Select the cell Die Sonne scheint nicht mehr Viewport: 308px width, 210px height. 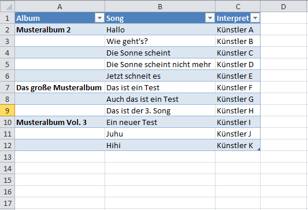tap(160, 64)
